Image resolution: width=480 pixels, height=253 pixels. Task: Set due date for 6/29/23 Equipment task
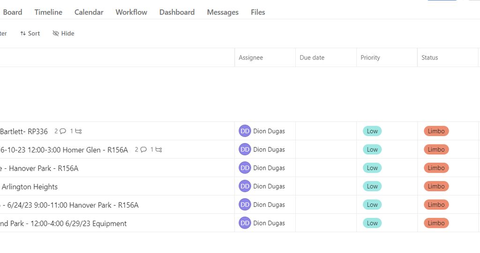[326, 223]
